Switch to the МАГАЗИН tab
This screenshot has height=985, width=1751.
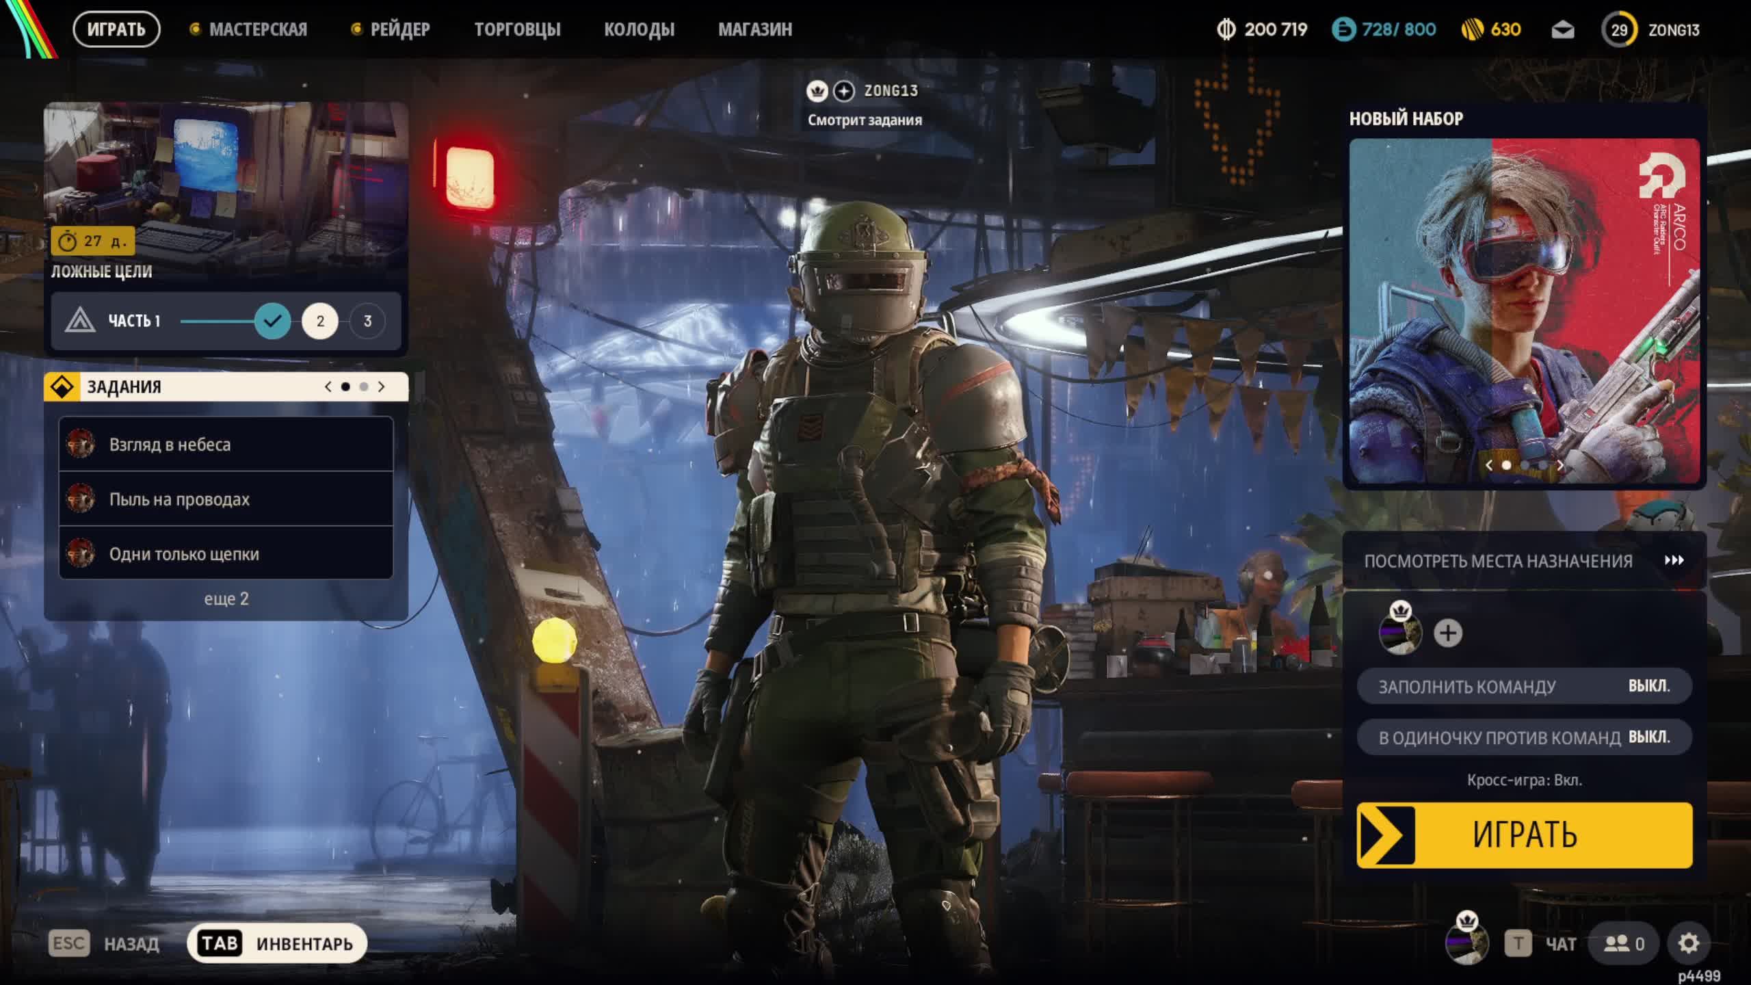pyautogui.click(x=755, y=29)
